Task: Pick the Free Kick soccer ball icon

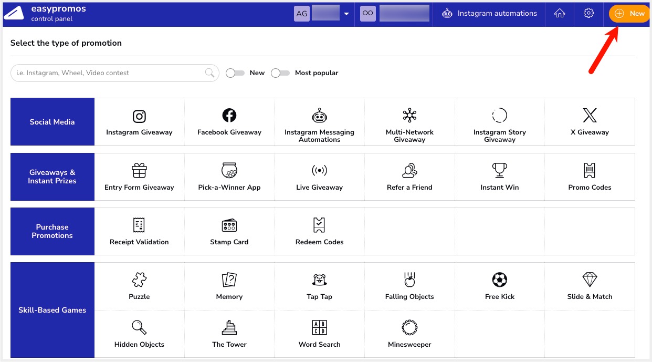Action: (500, 280)
